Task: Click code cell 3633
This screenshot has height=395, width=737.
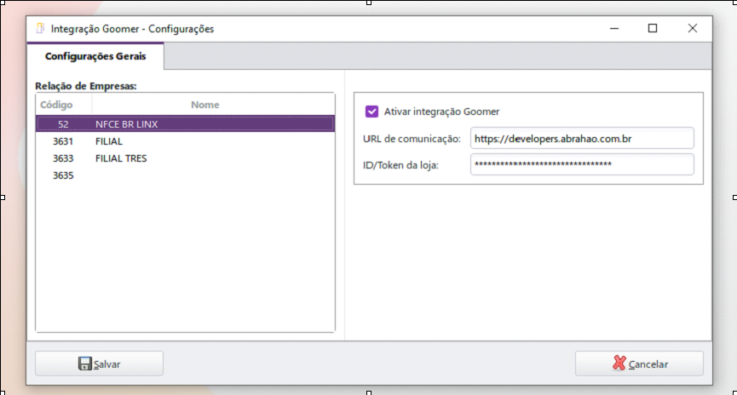Action: click(63, 158)
